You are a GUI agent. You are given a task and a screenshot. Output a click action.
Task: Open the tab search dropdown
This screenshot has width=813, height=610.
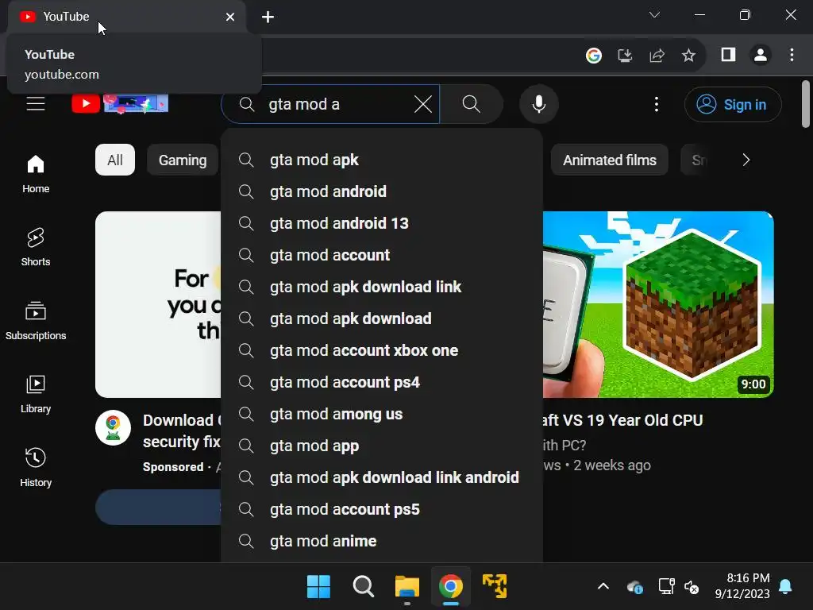[654, 15]
